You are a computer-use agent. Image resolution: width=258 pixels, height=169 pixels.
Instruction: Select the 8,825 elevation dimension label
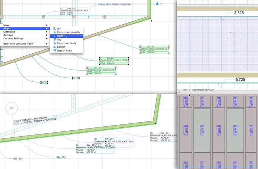(x=240, y=13)
